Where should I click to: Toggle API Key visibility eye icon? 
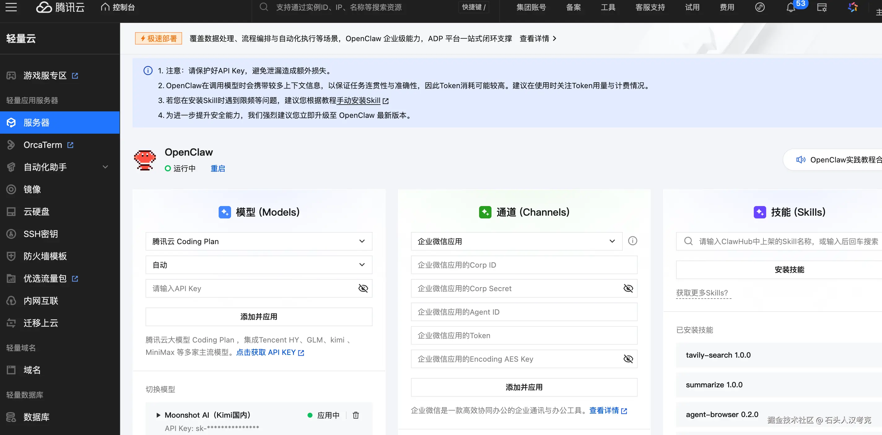tap(363, 288)
